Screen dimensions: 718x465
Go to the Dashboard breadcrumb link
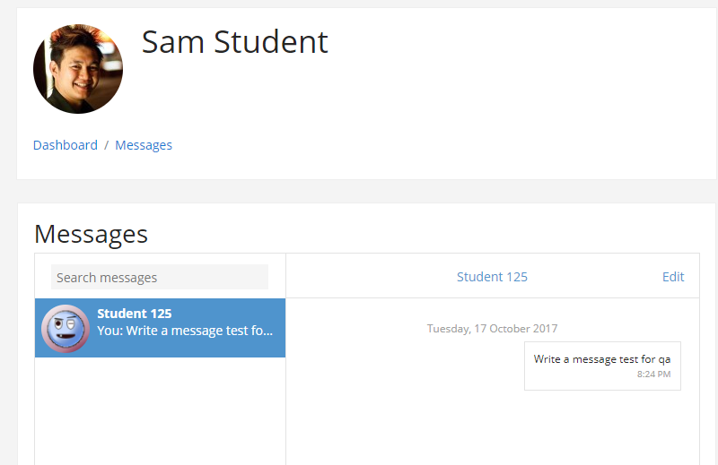(65, 145)
